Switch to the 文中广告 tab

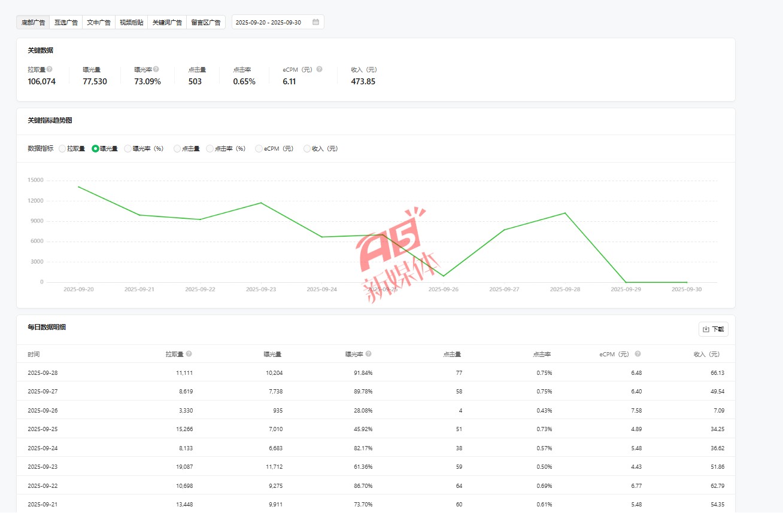[x=98, y=23]
